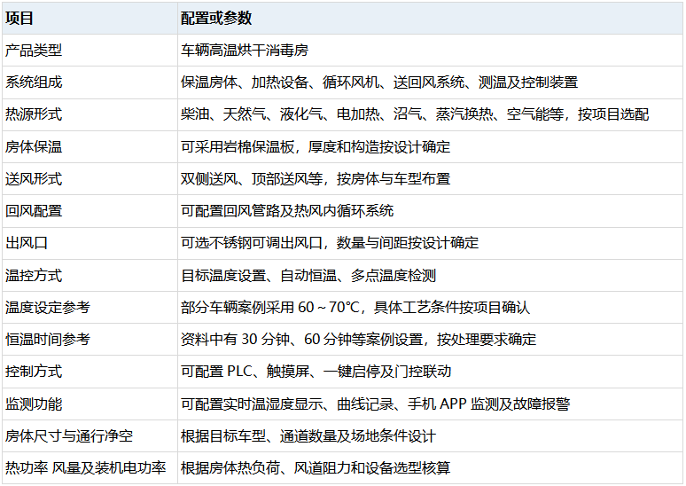
Task: Select the value '车辆高温烘干消毒房'
Action: point(245,51)
